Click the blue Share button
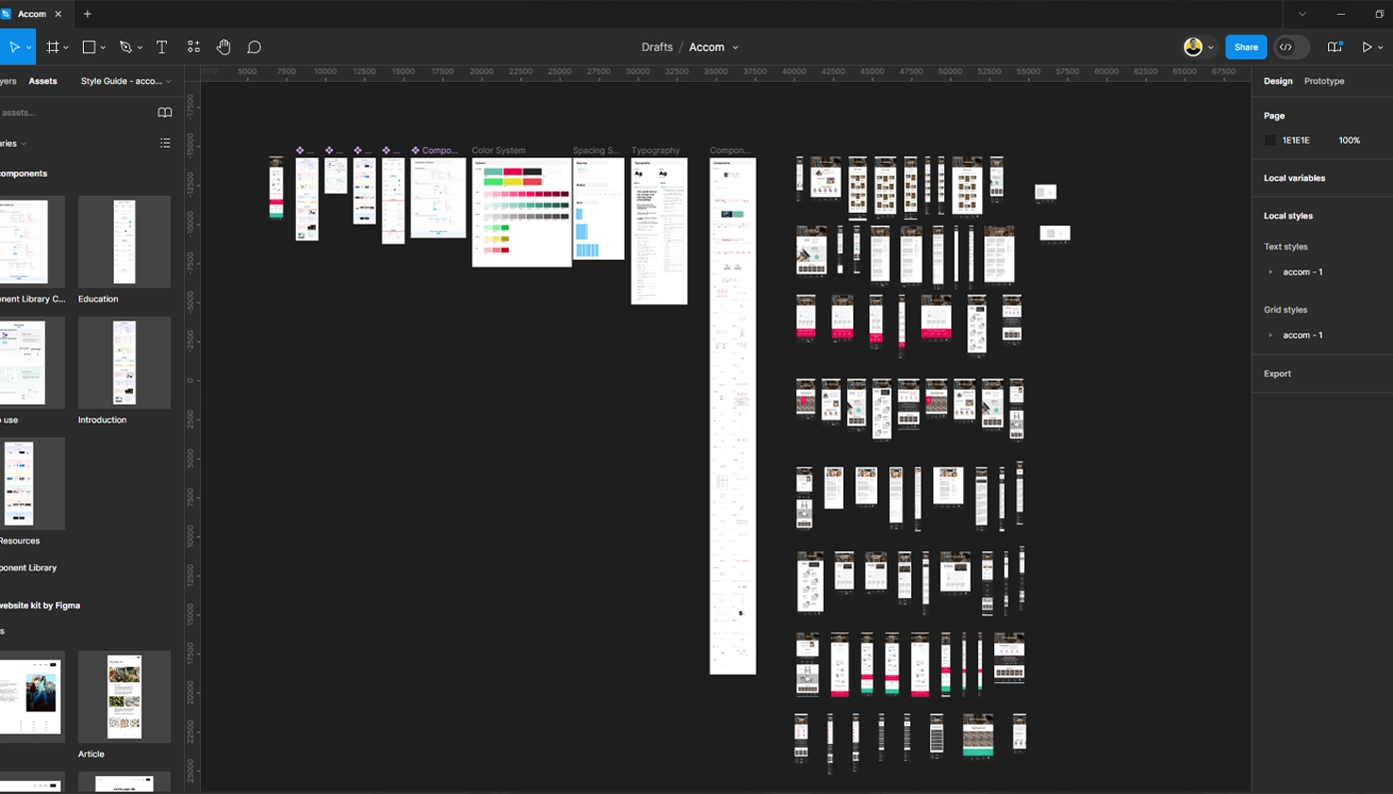The image size is (1393, 794). (x=1245, y=47)
